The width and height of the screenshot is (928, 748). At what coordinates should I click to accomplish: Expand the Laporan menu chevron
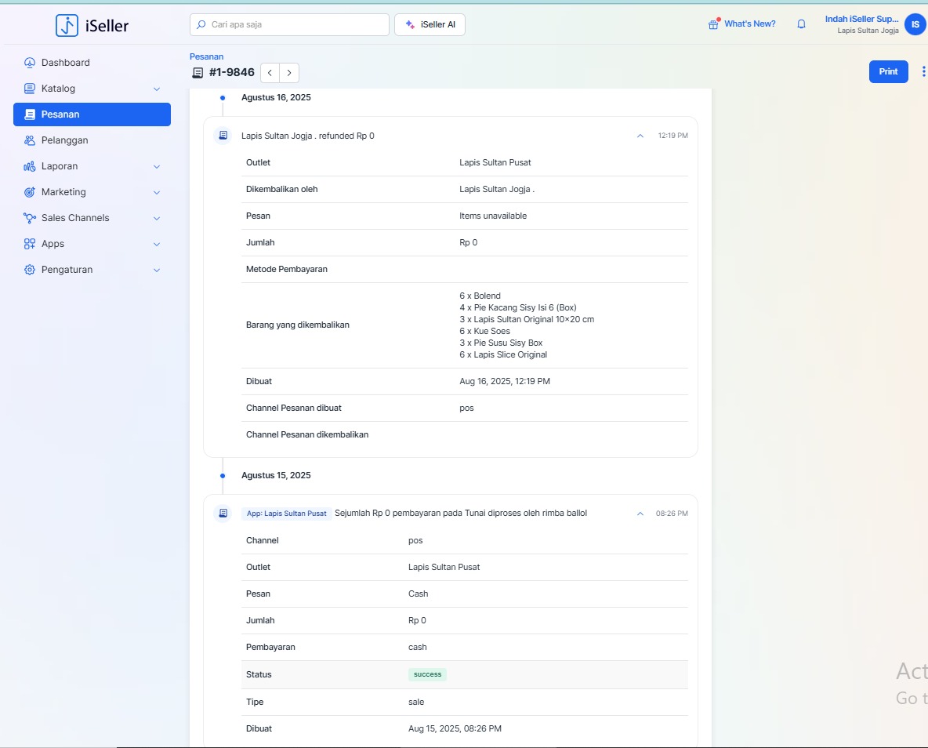[157, 166]
